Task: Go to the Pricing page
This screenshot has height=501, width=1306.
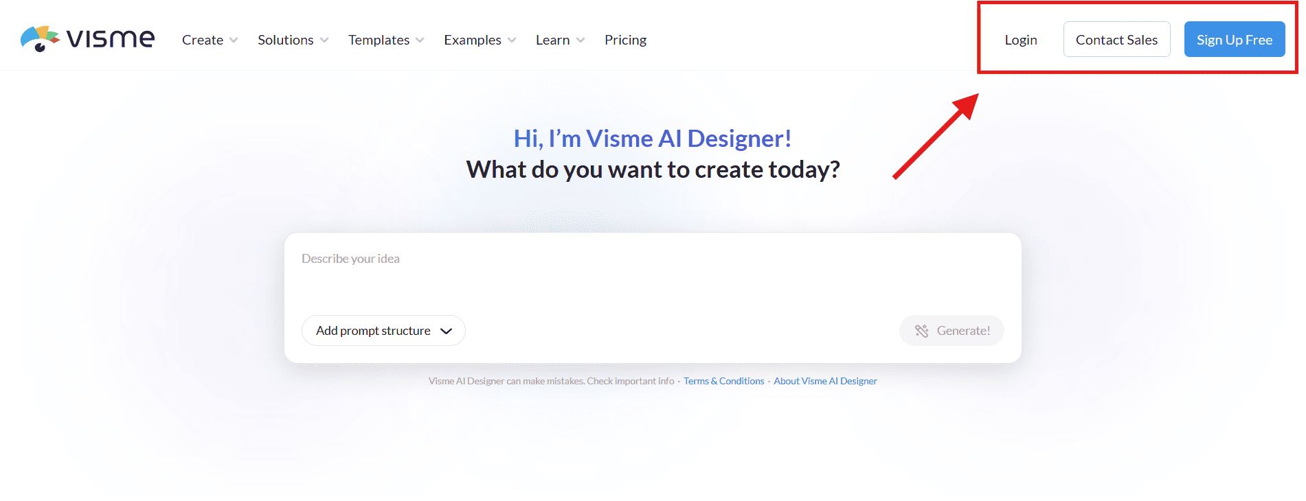Action: coord(625,40)
